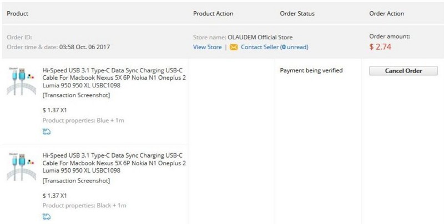The width and height of the screenshot is (444, 224).
Task: Click Contact Seller (0 unread) link
Action: pos(274,47)
